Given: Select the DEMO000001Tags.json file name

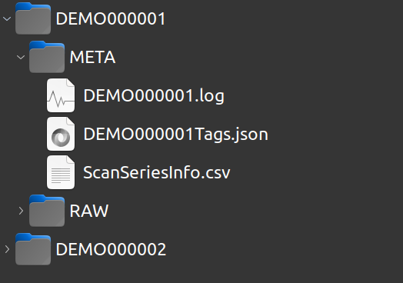Looking at the screenshot, I should (x=175, y=135).
